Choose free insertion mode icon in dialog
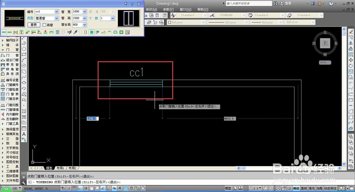Screen dimensions: 355x192 pos(4,32)
